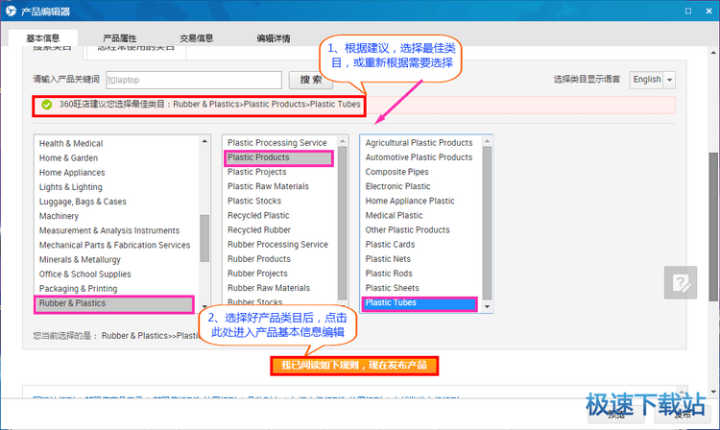Click first category list scroll-down arrow
The image size is (720, 430).
click(x=204, y=306)
